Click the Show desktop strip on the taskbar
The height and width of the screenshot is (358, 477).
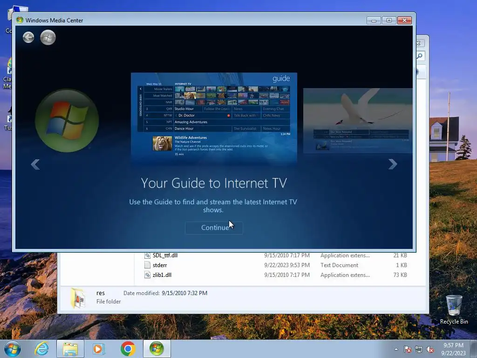tap(474, 349)
